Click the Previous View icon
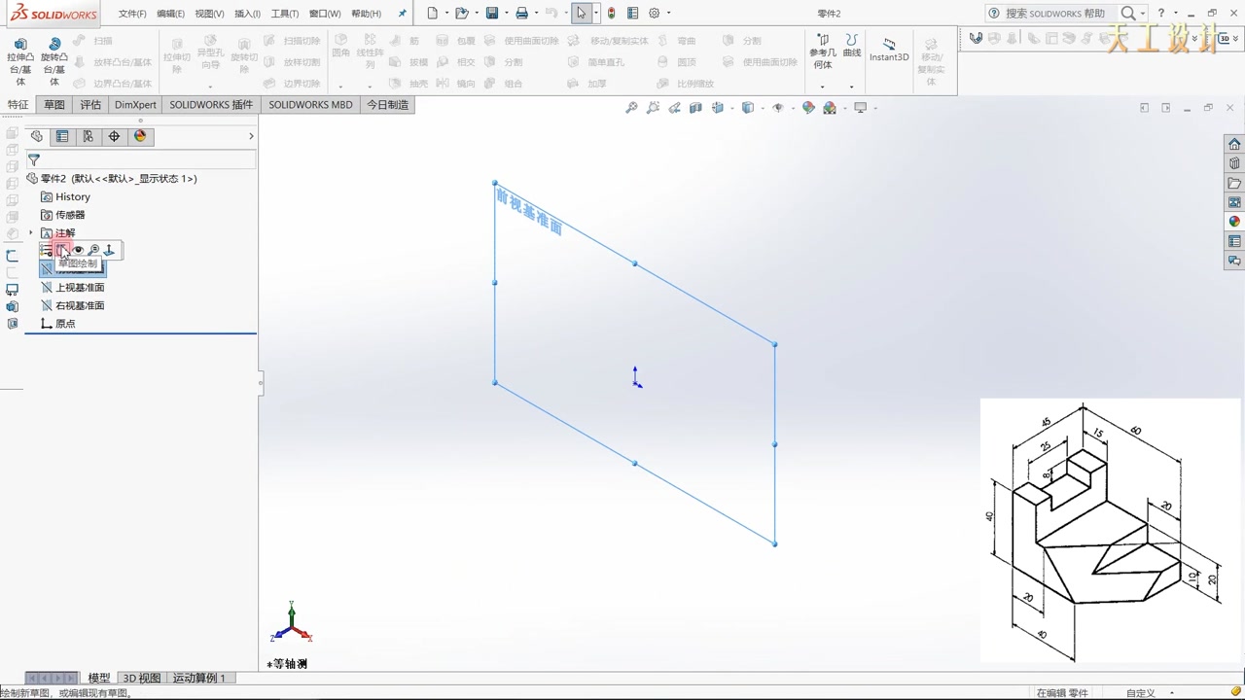The height and width of the screenshot is (700, 1245). click(x=676, y=108)
